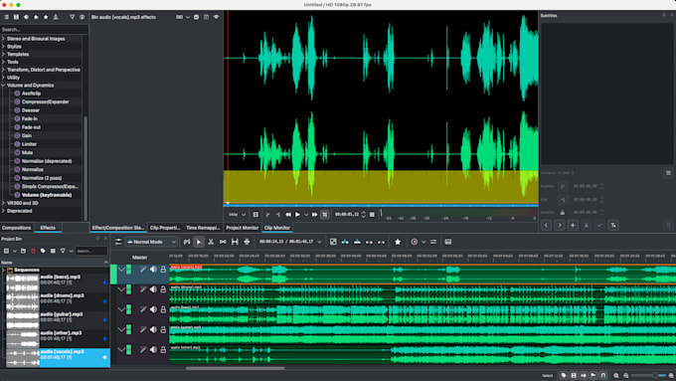The width and height of the screenshot is (676, 381).
Task: Open timeline timecode display dropdown
Action: 319,242
